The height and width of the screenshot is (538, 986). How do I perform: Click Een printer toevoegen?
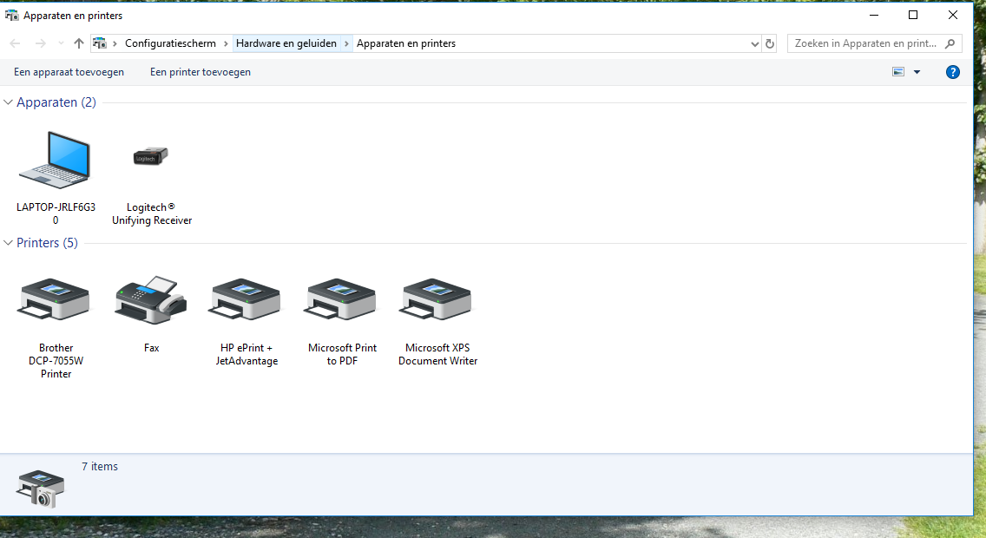200,72
